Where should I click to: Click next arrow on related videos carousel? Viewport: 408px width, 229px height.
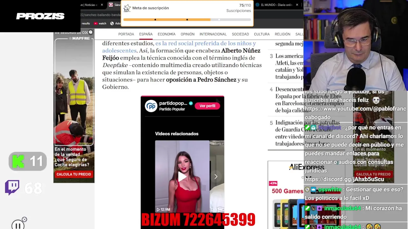coord(216,177)
